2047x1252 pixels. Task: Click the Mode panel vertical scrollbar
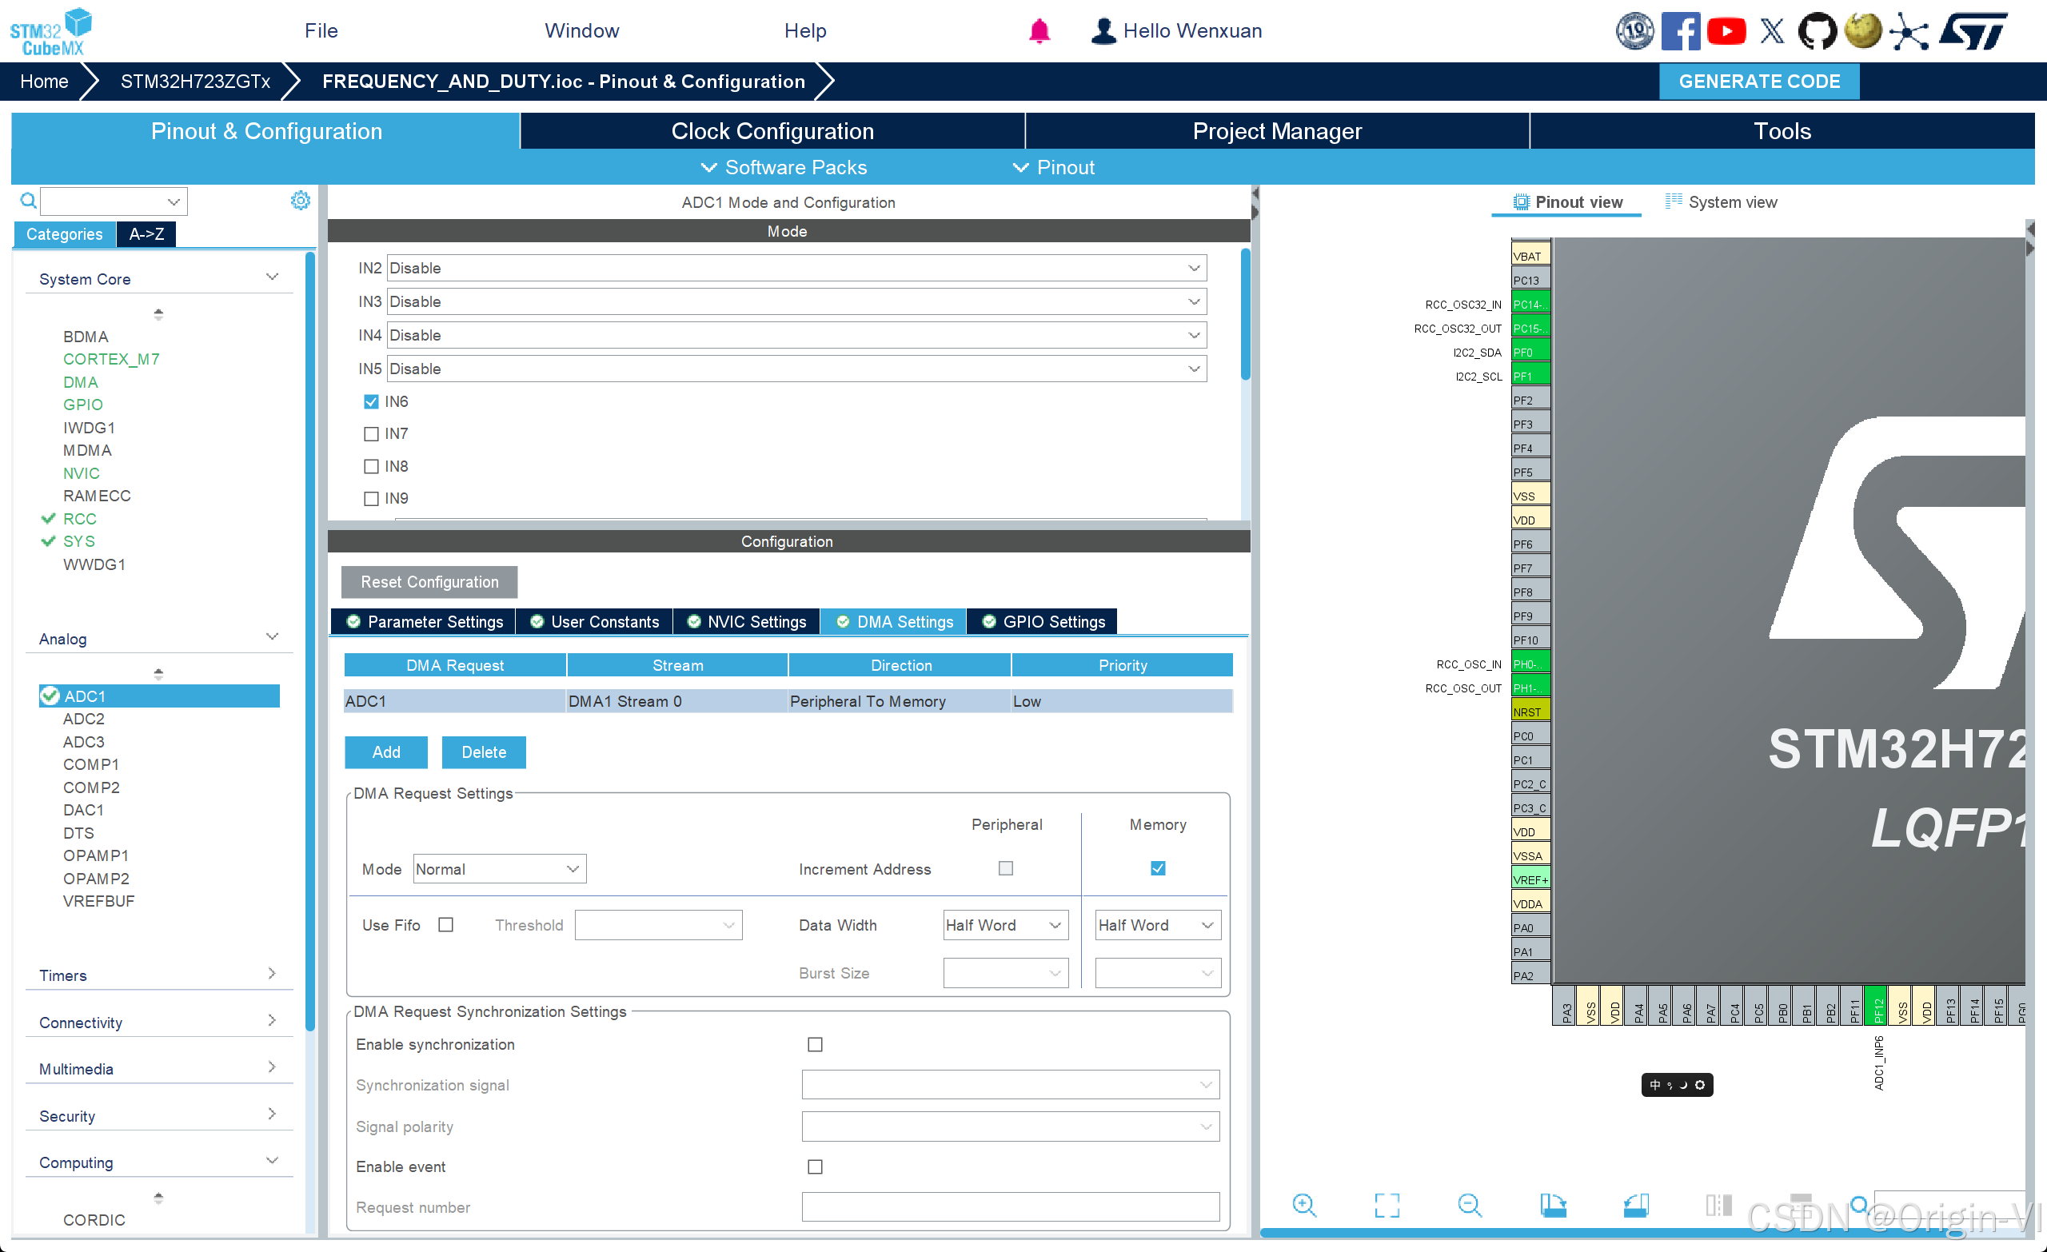click(x=1244, y=316)
